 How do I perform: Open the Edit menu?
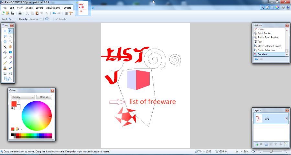point(12,8)
